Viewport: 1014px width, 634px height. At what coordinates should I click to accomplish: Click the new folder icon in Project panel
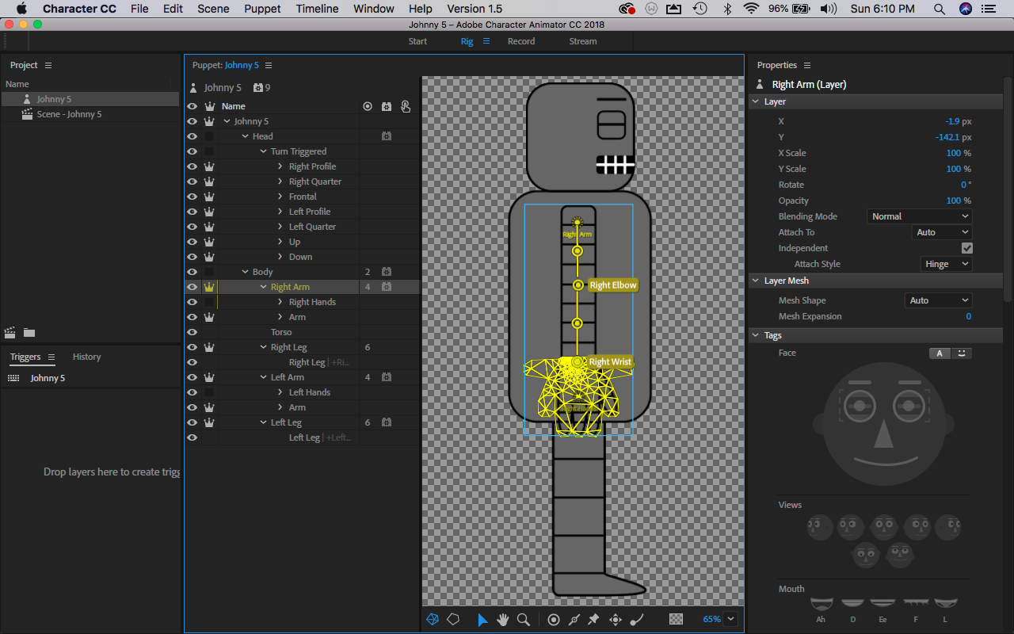point(29,333)
